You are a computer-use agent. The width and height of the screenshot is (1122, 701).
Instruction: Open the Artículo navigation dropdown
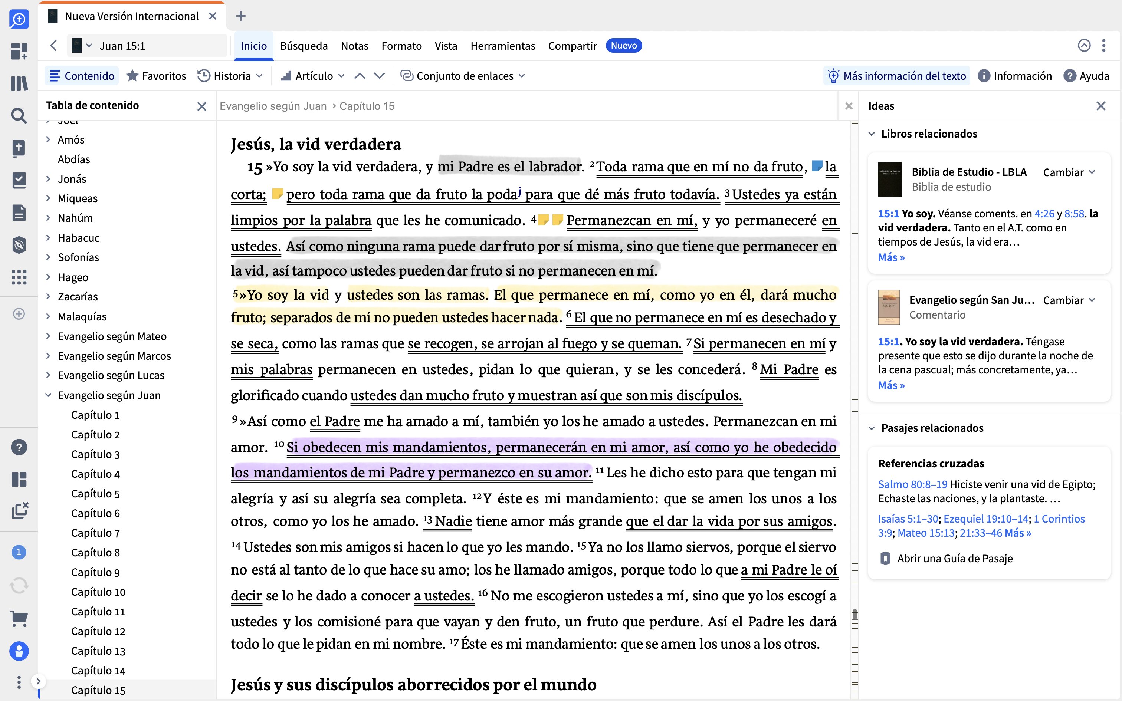pyautogui.click(x=313, y=76)
